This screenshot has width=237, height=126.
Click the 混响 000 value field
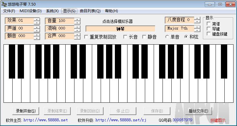60,29
